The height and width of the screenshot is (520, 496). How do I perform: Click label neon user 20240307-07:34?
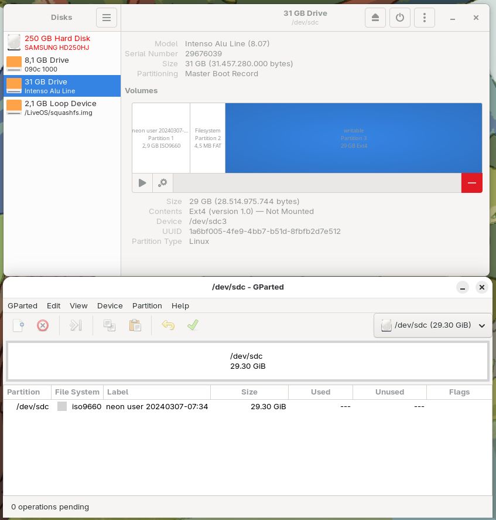[x=157, y=407]
